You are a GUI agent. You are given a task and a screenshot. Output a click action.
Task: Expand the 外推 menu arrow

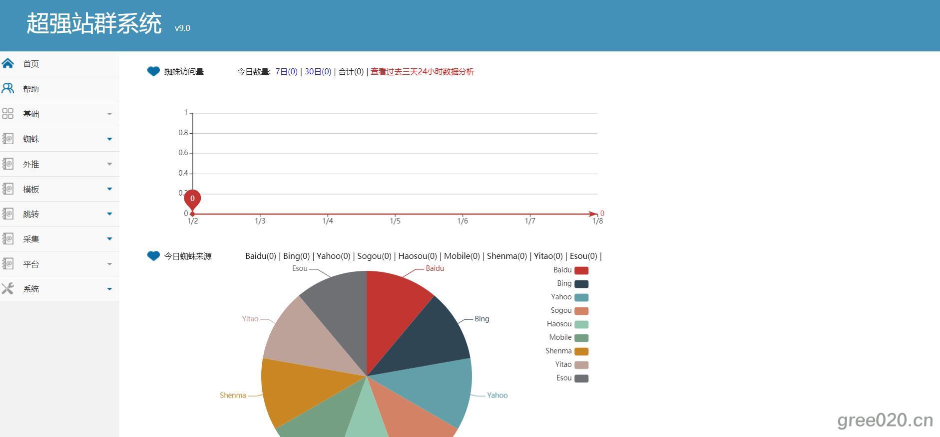pyautogui.click(x=109, y=164)
